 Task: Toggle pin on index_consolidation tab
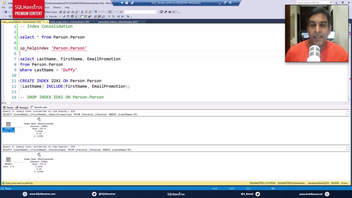pos(43,22)
